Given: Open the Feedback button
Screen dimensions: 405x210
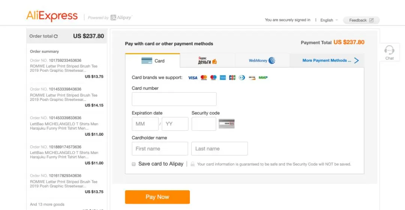Looking at the screenshot, I should coord(361,20).
